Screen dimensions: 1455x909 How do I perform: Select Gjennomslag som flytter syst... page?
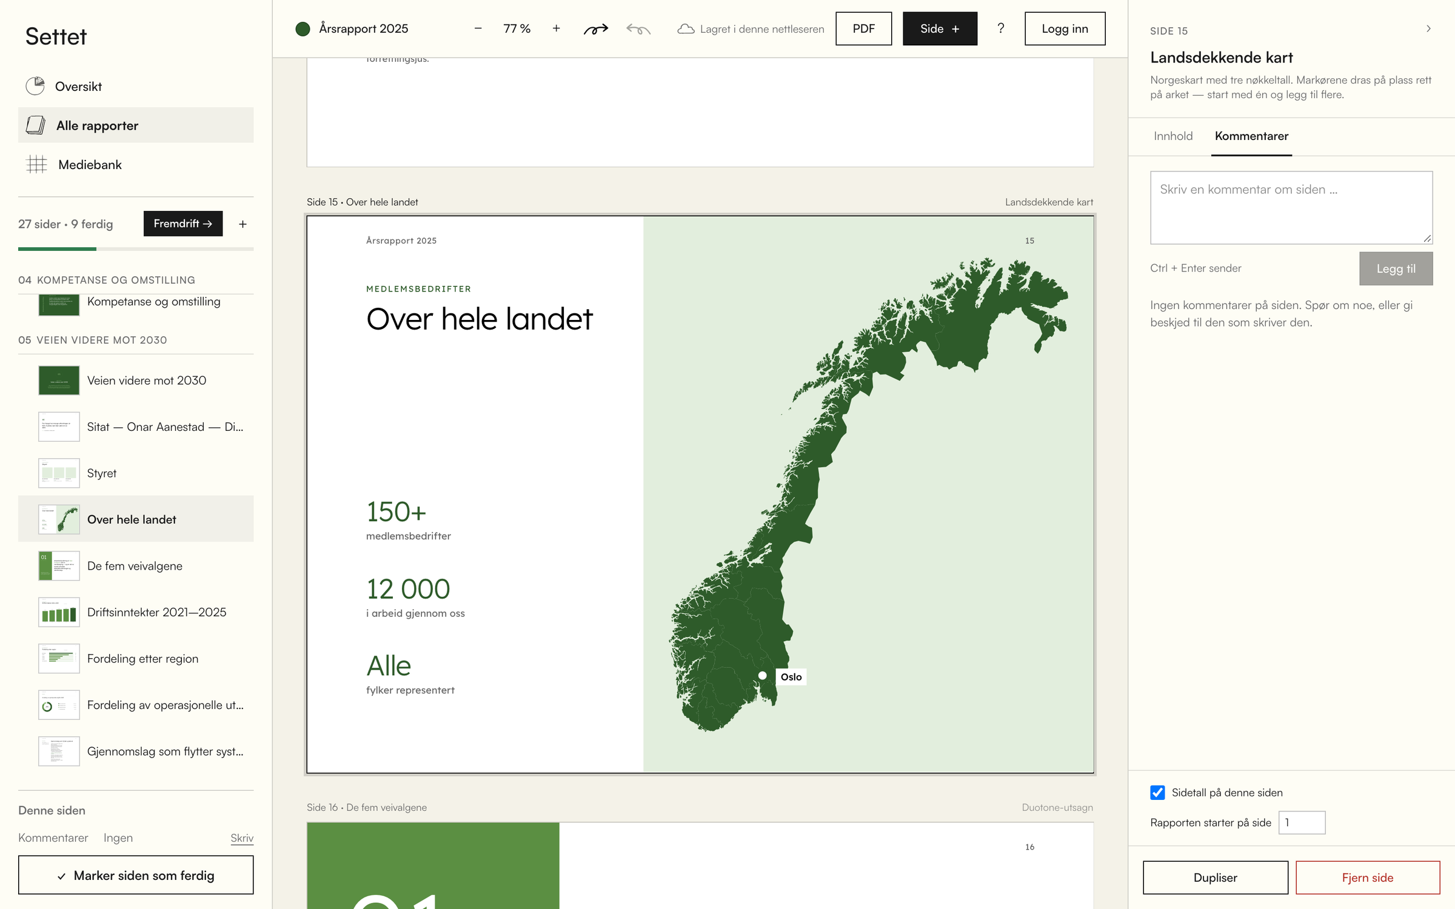coord(136,751)
